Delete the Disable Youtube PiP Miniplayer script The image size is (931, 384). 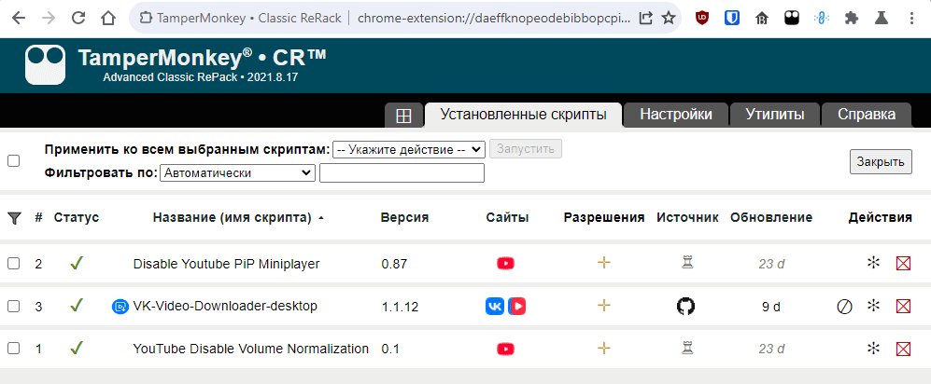903,264
